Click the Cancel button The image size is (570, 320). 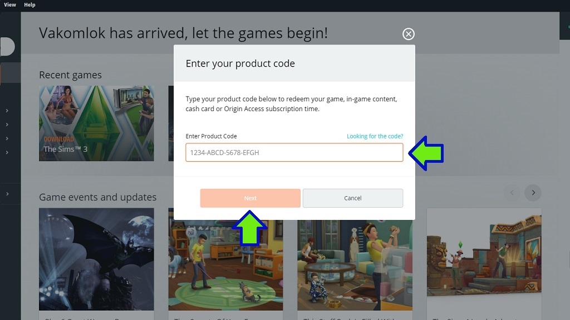[x=352, y=198]
